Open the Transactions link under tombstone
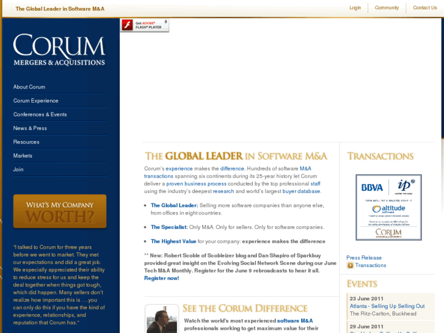Viewport: 444px width, 333px height. pos(371,265)
